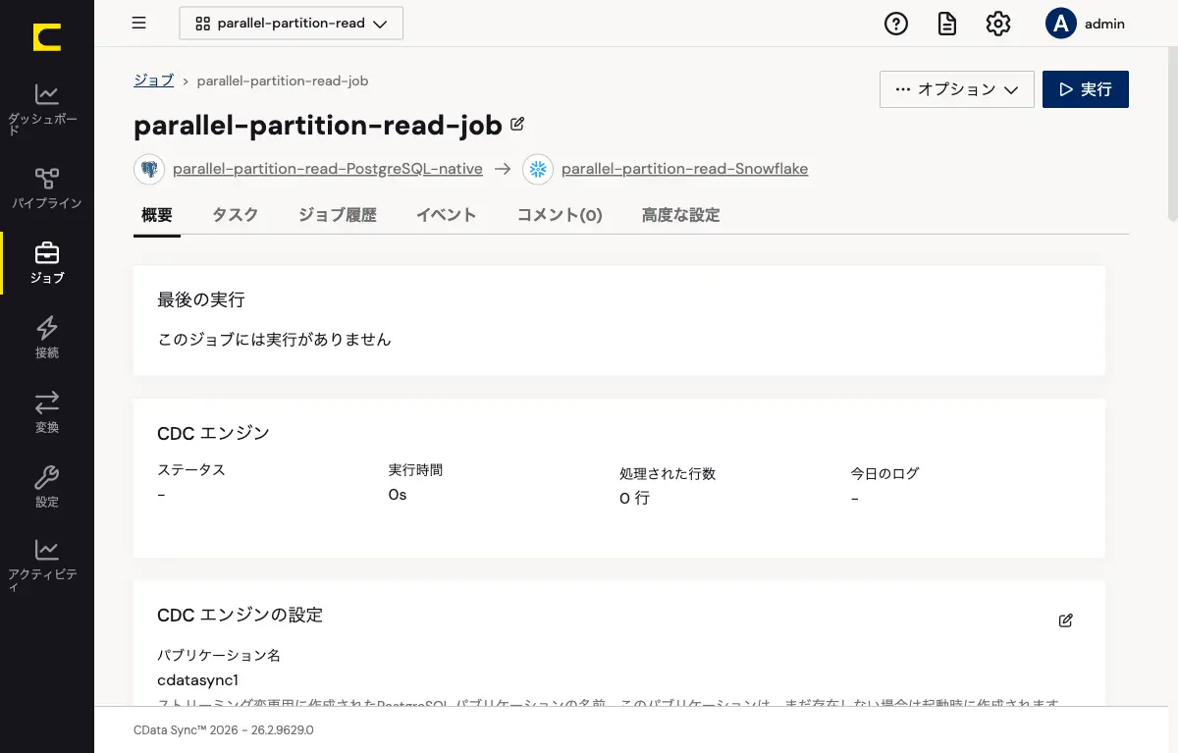Click the parallel-partition-read-job breadcrumb text
1178x753 pixels.
(x=283, y=81)
